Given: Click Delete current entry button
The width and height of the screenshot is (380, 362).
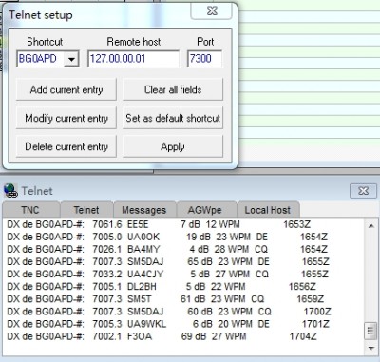Looking at the screenshot, I should (66, 146).
